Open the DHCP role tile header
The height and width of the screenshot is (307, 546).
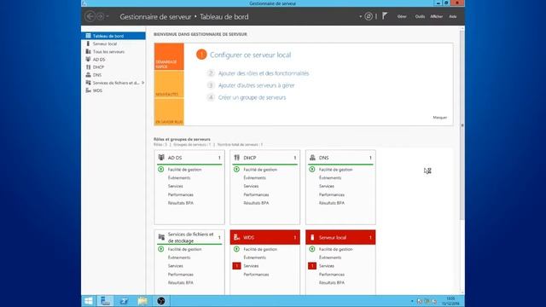click(265, 158)
